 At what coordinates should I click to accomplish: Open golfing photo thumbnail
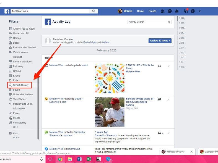click(x=110, y=112)
